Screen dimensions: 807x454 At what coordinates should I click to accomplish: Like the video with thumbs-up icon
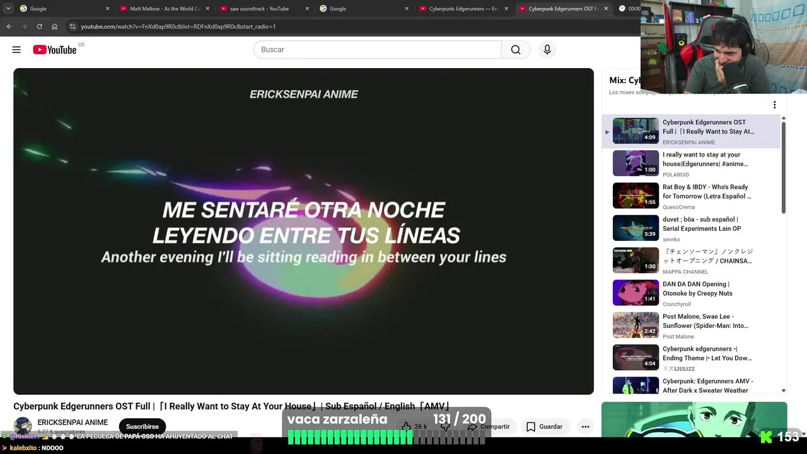(407, 427)
